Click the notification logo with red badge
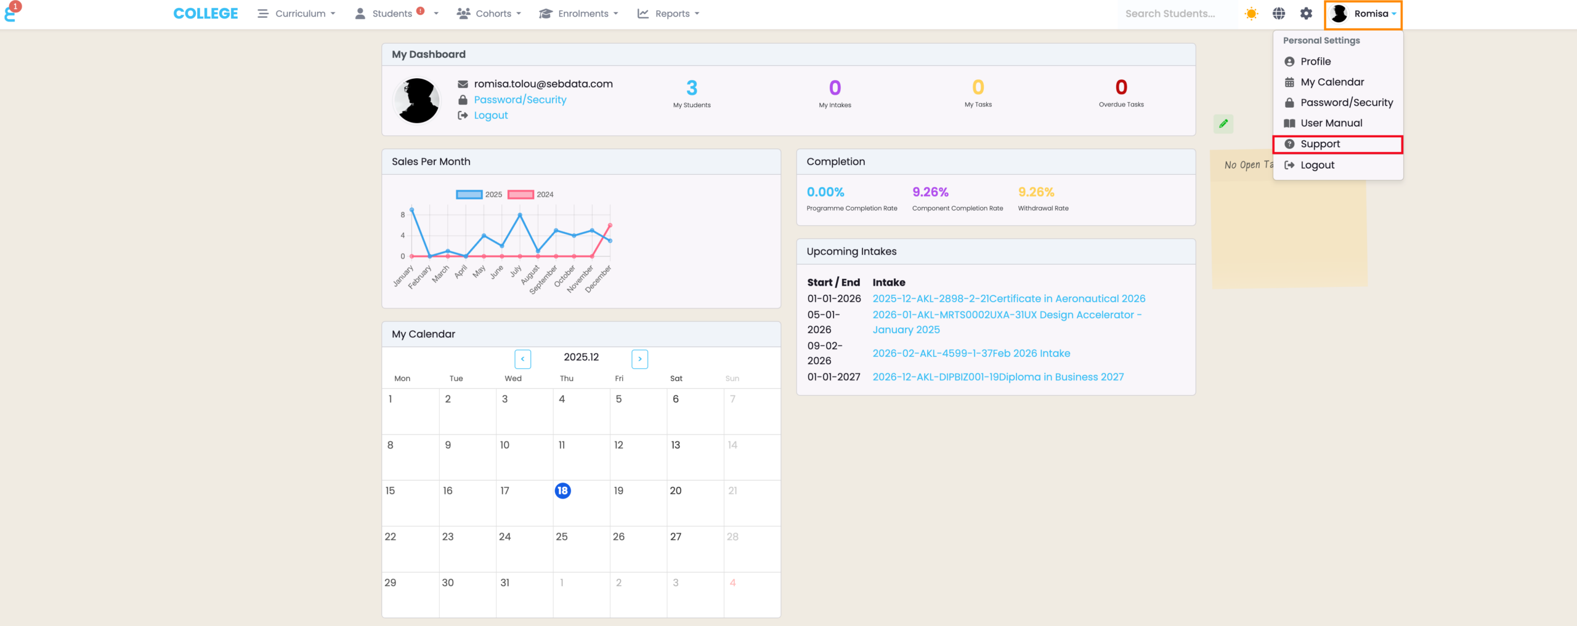 click(11, 12)
